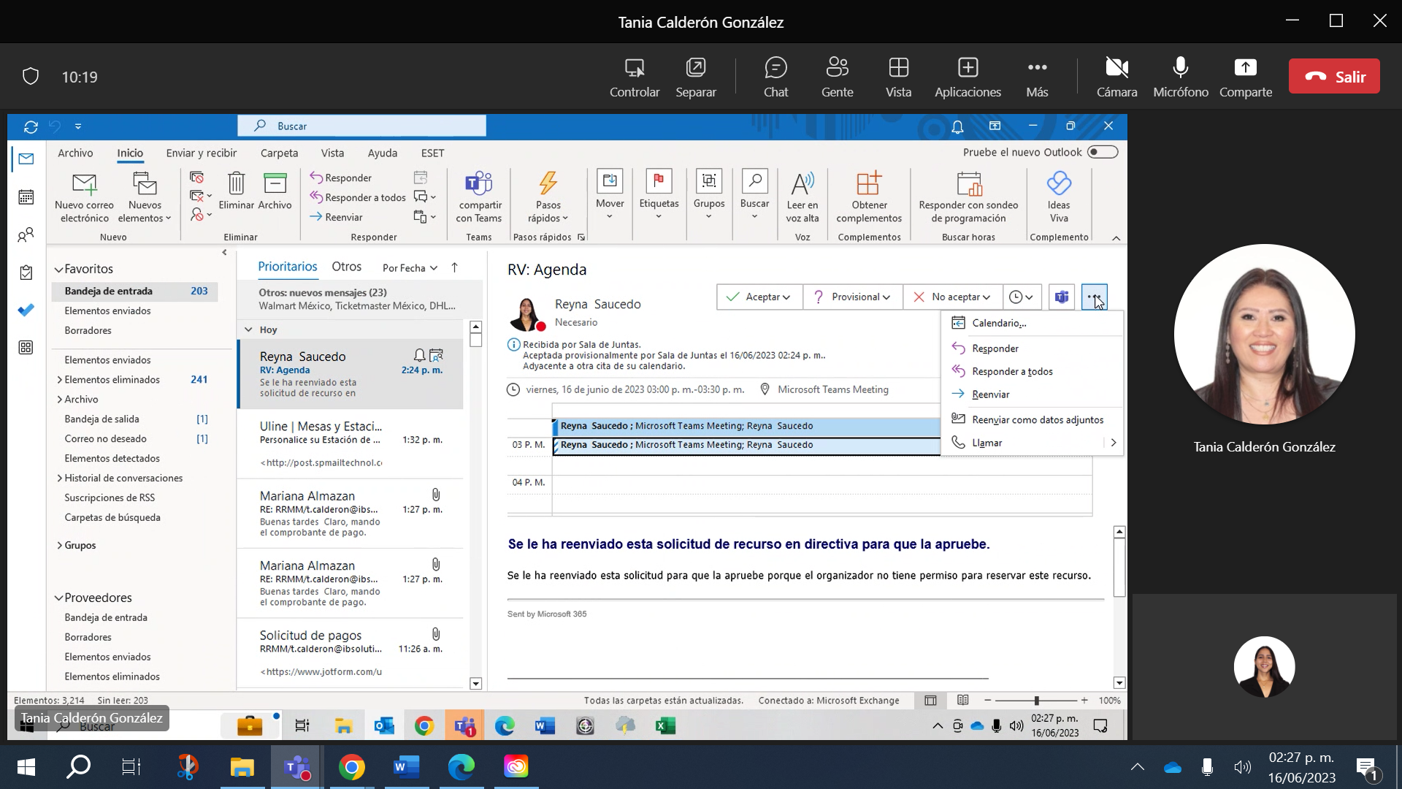Click the Eliminar trash icon

[236, 183]
